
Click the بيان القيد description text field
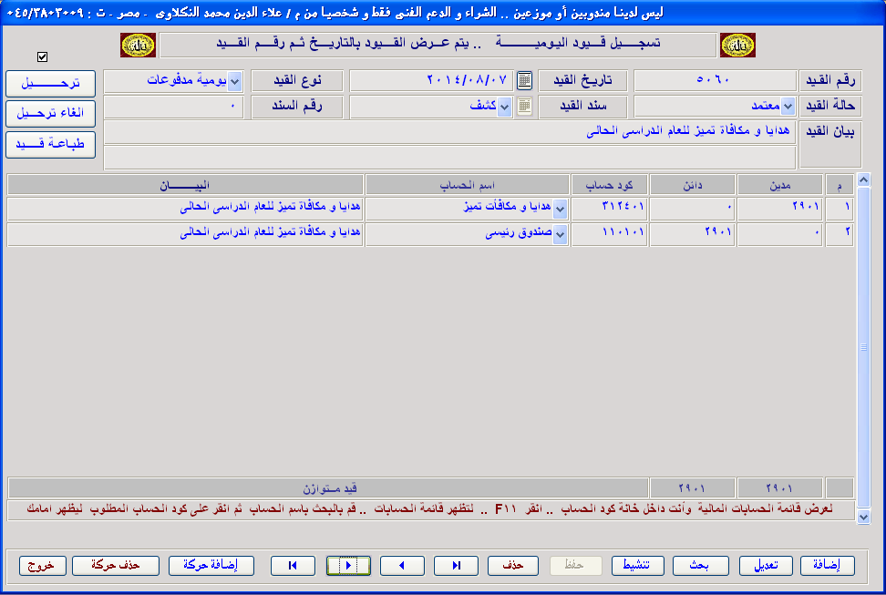coord(450,132)
